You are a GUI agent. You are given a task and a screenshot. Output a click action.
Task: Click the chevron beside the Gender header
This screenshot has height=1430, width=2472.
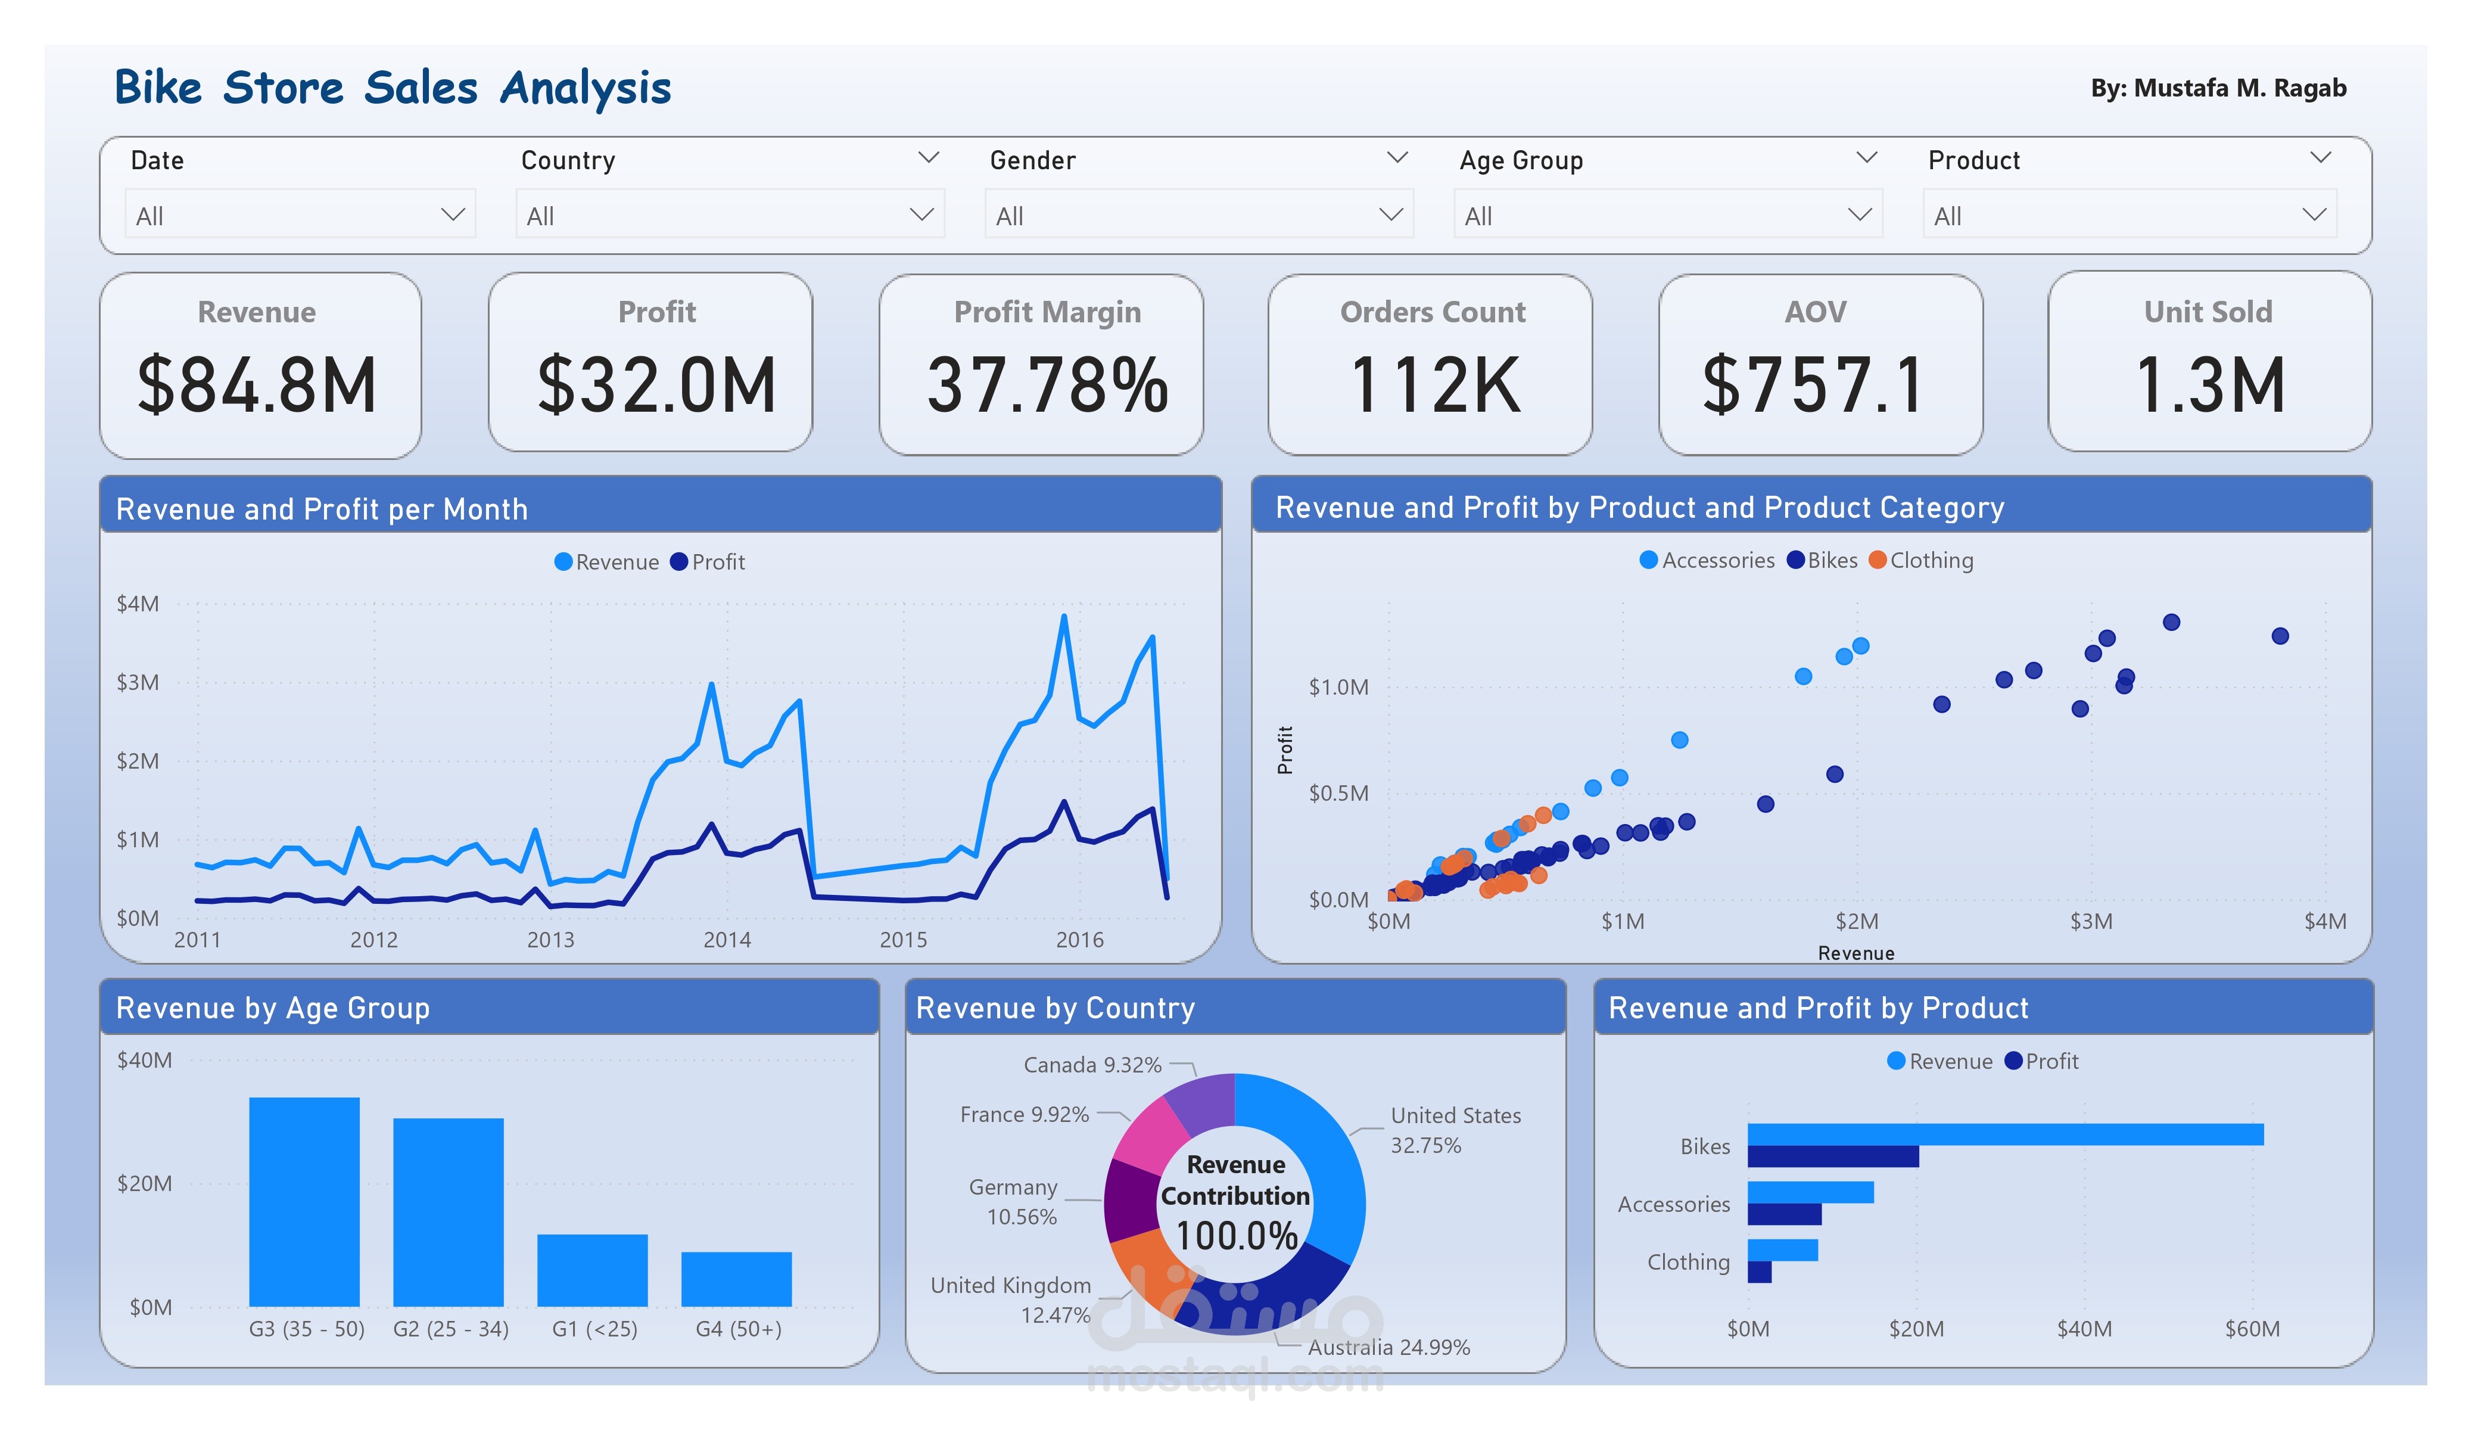coord(1397,158)
